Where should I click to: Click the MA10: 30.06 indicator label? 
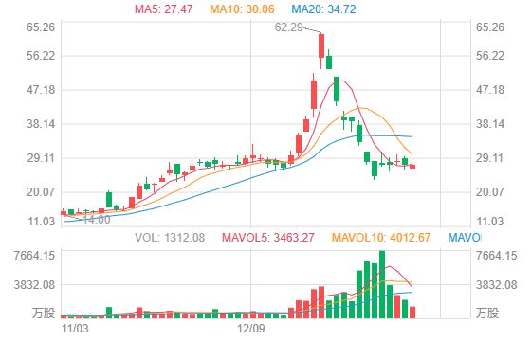242,9
